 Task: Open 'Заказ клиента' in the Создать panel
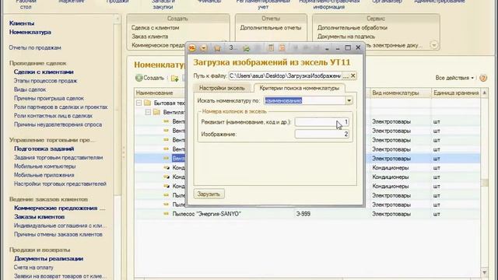[x=150, y=37]
